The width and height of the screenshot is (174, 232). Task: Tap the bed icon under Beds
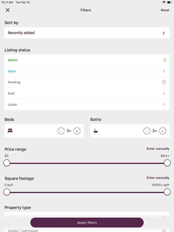[x=10, y=131]
